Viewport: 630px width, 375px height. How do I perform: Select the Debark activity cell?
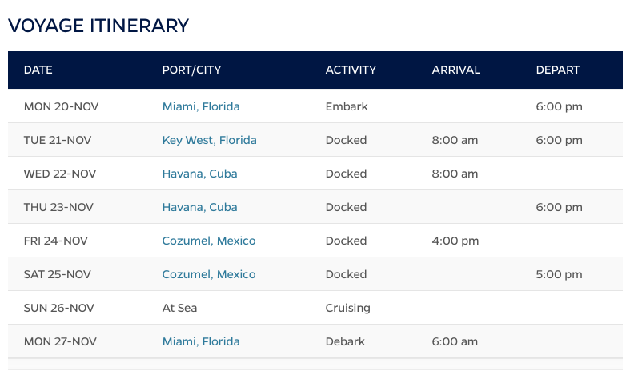[346, 341]
